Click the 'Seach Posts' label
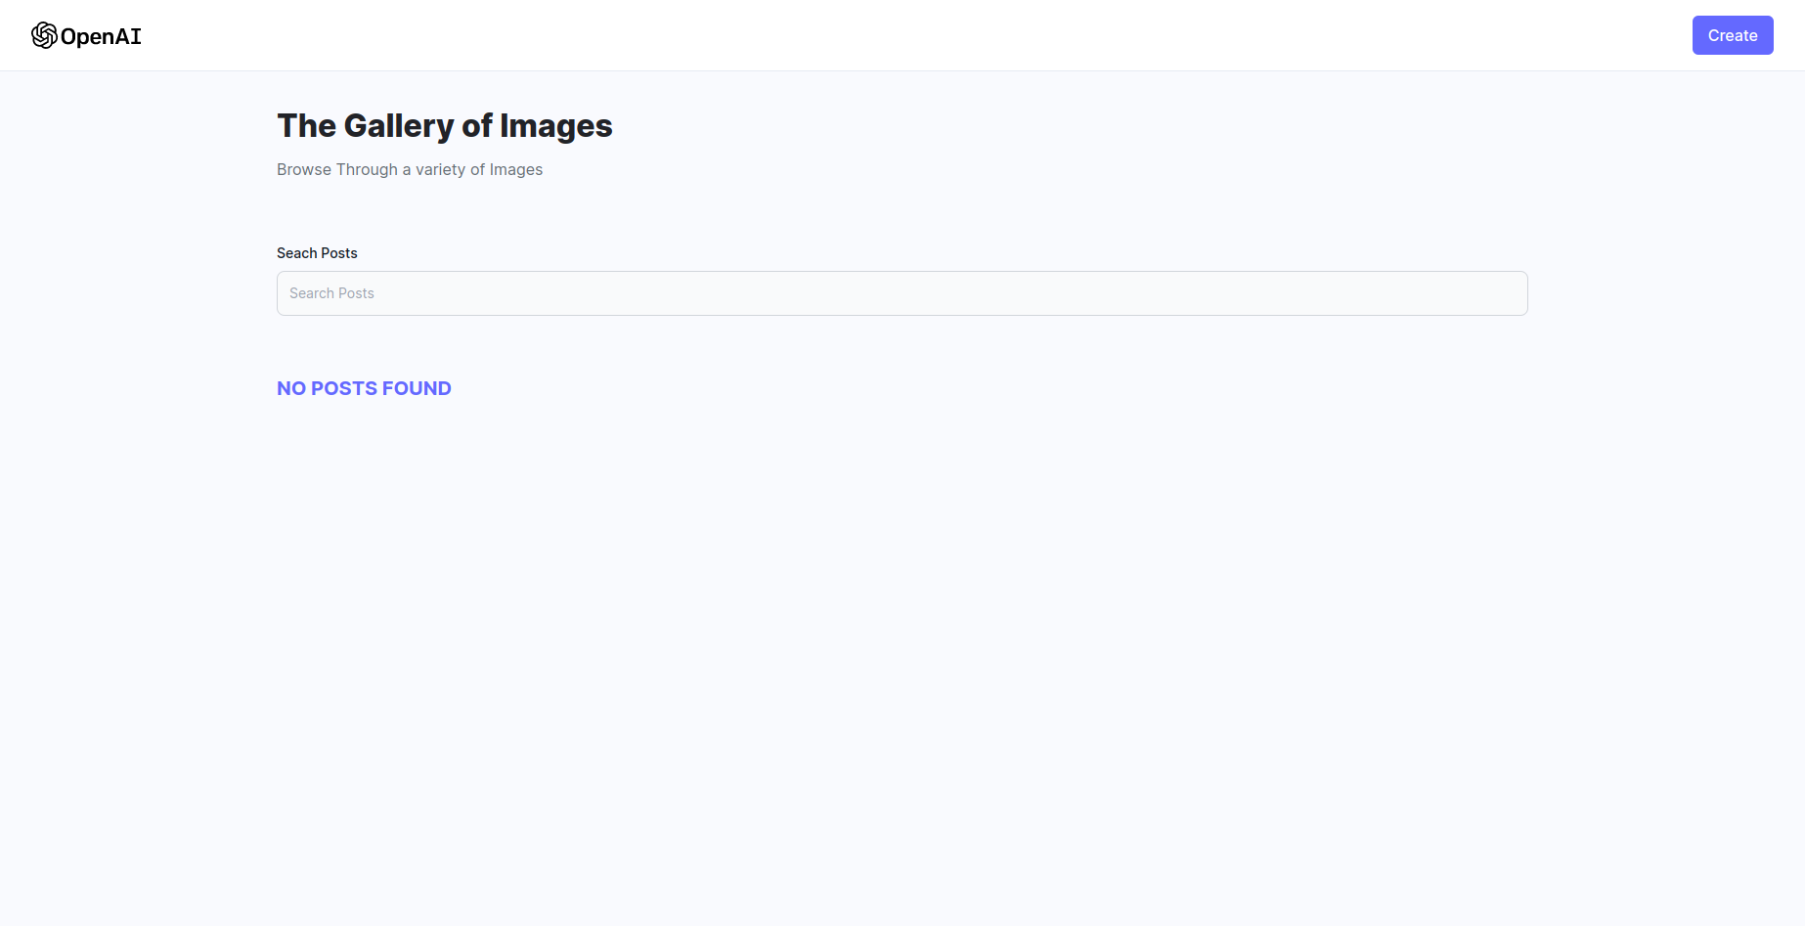The image size is (1805, 926). click(x=316, y=252)
